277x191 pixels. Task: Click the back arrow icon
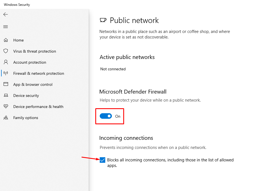pyautogui.click(x=6, y=14)
